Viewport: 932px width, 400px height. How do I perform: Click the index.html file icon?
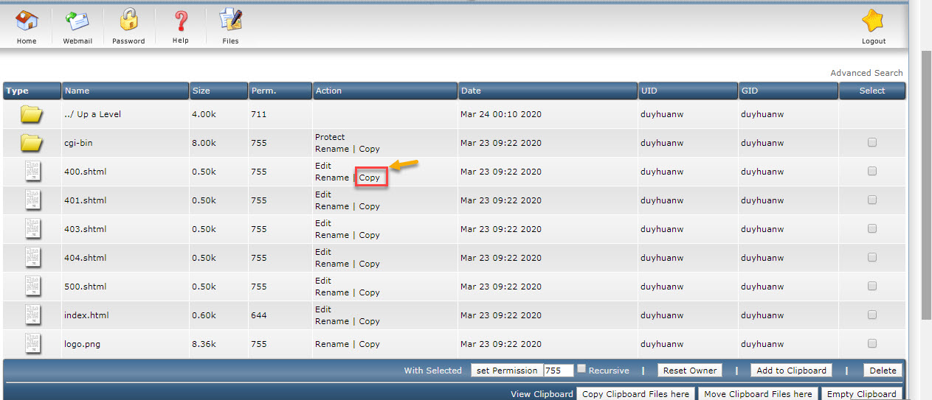(32, 315)
